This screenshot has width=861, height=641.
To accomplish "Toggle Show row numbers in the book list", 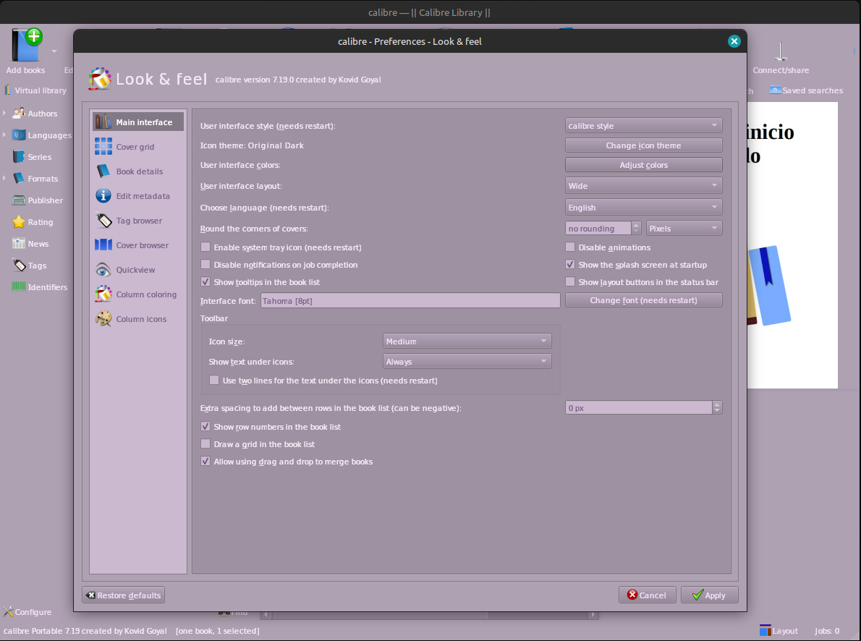I will (x=205, y=426).
